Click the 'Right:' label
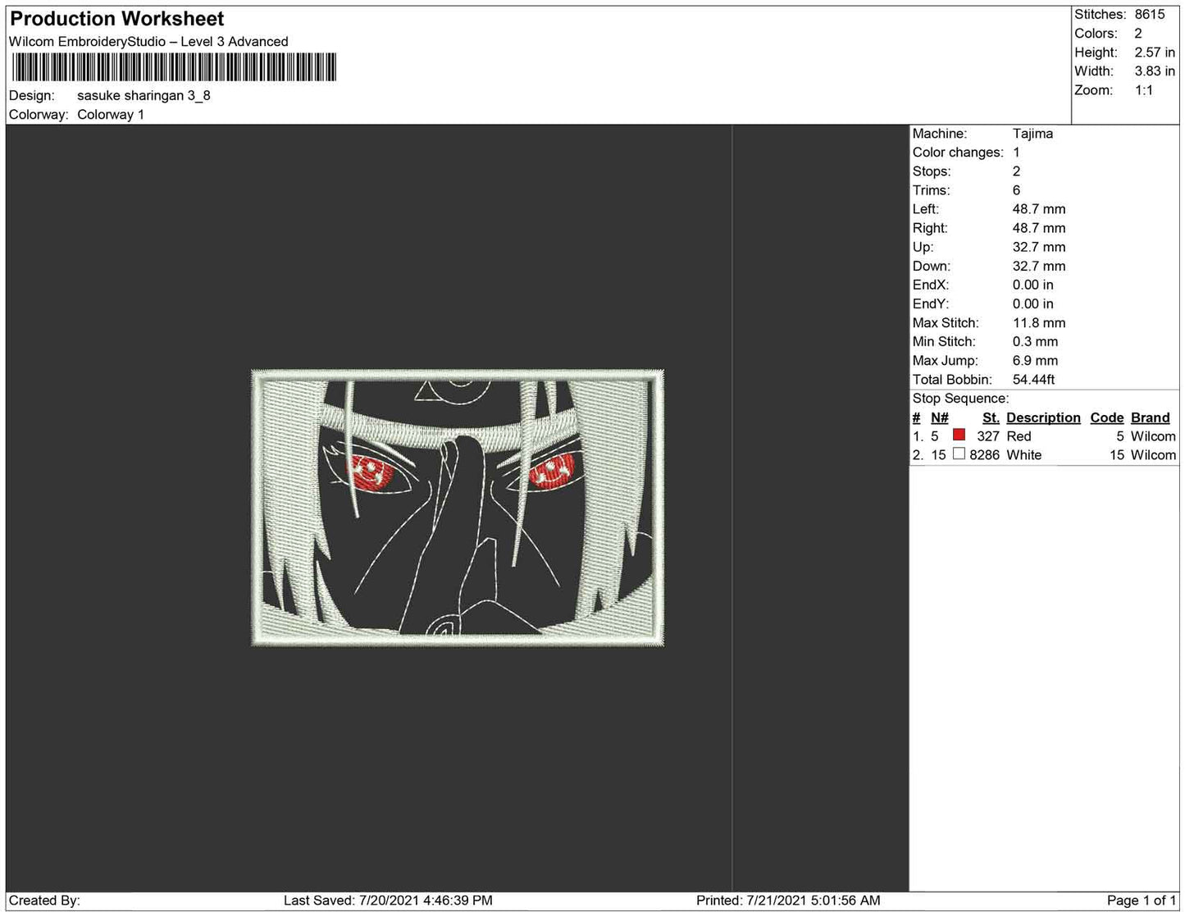Image resolution: width=1185 pixels, height=912 pixels. (x=930, y=228)
